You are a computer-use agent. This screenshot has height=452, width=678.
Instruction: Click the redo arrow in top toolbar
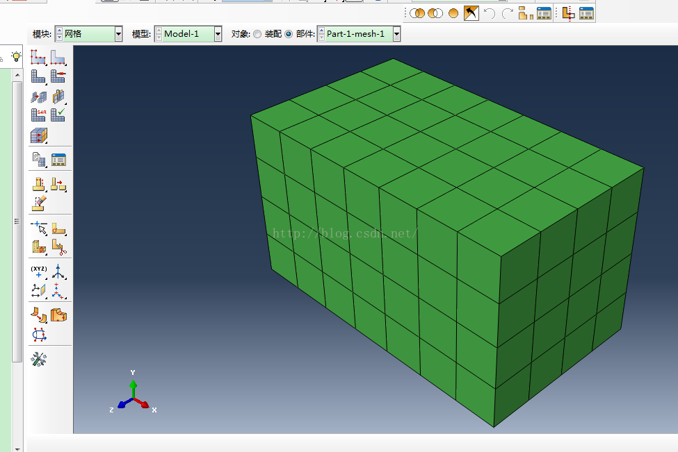507,13
